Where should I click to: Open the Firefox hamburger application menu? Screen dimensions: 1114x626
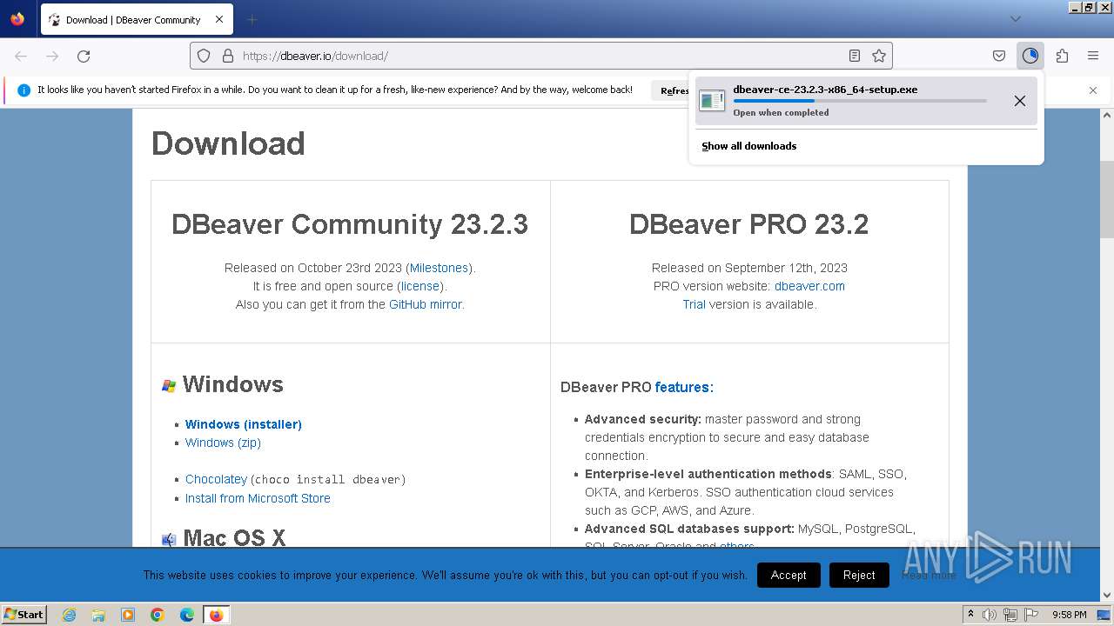coord(1093,56)
